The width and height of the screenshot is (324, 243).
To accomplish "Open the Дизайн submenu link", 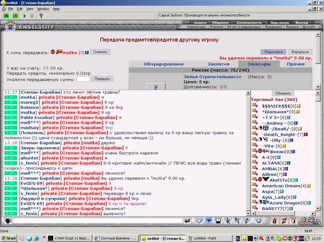I will 309,27.
